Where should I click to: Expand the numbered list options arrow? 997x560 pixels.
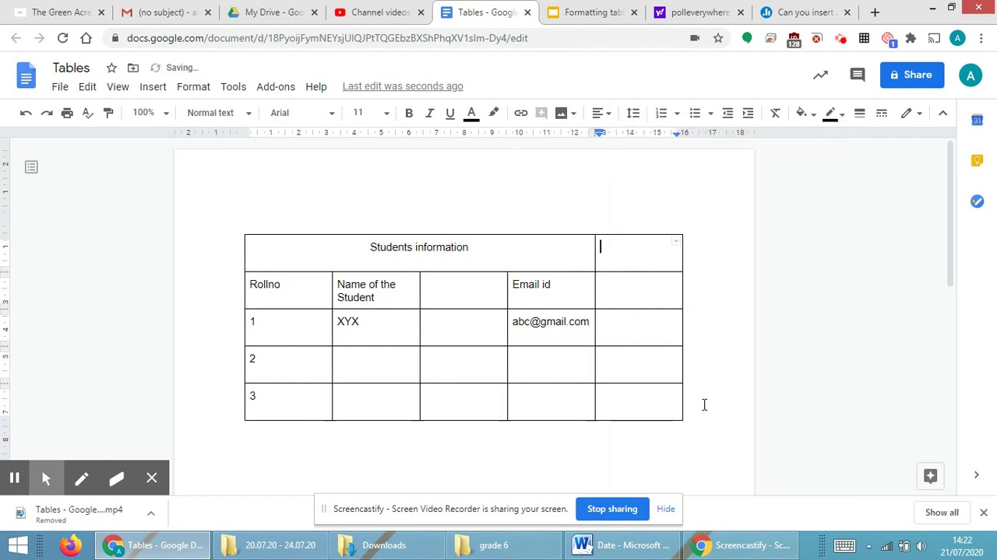point(677,114)
